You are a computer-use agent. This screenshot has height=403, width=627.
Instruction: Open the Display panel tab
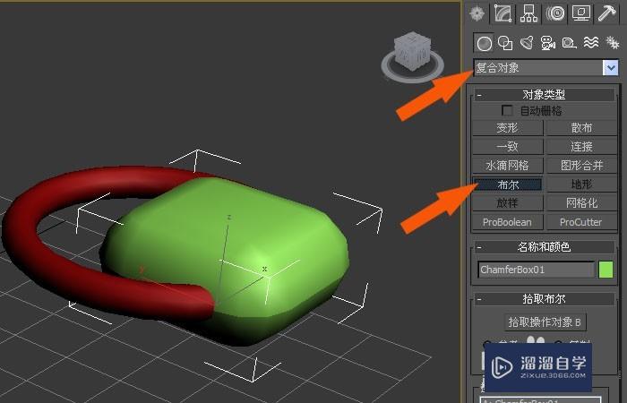[x=581, y=13]
